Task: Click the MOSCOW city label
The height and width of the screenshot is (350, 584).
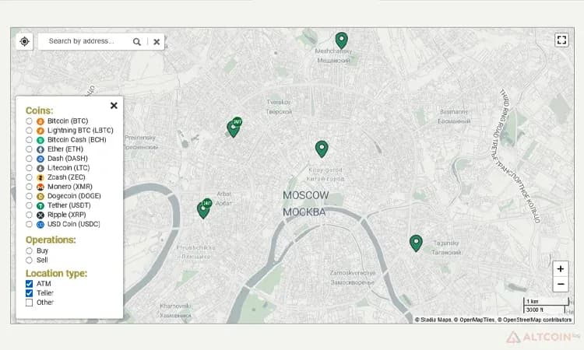Action: point(306,195)
